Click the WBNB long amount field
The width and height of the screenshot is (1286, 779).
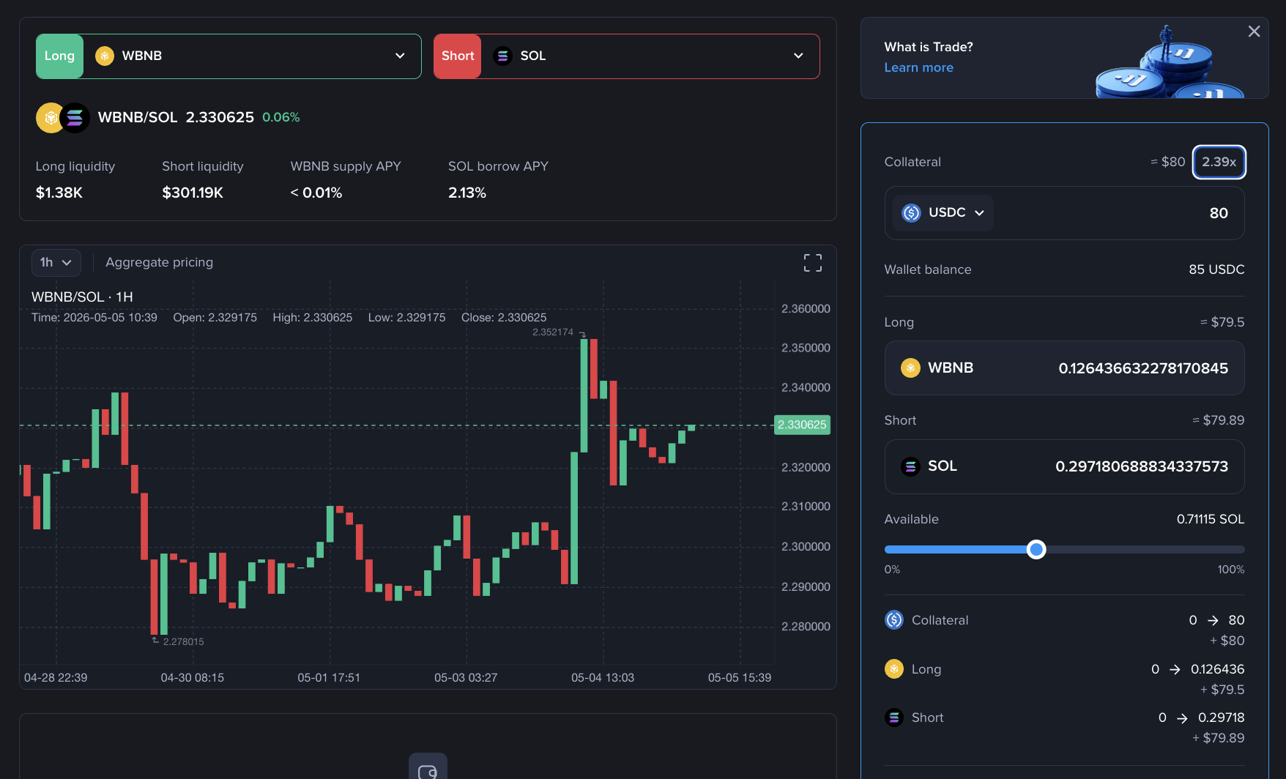pos(1064,368)
